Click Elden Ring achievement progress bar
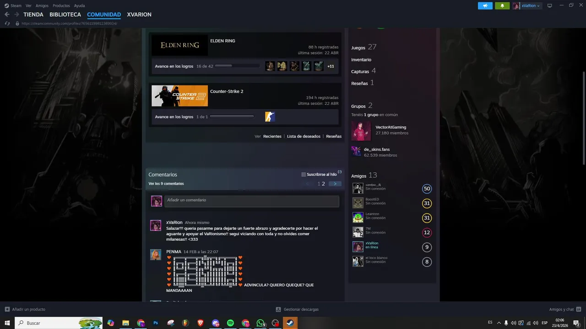This screenshot has height=329, width=586. click(237, 66)
